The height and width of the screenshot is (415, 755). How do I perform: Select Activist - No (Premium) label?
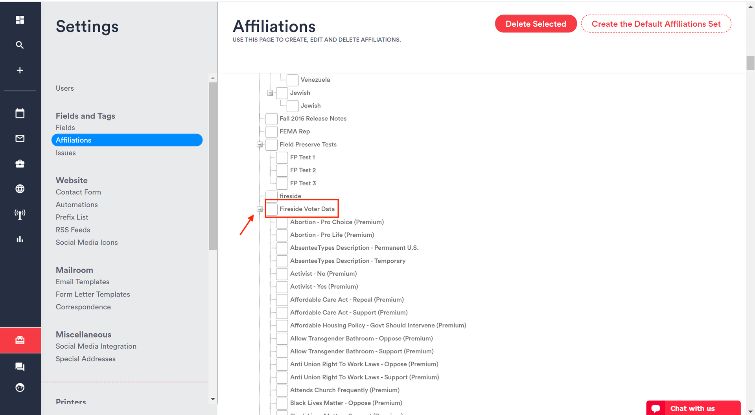323,274
